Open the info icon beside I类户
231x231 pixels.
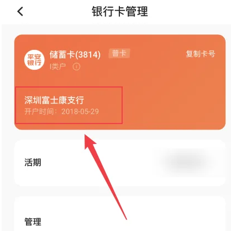click(76, 66)
